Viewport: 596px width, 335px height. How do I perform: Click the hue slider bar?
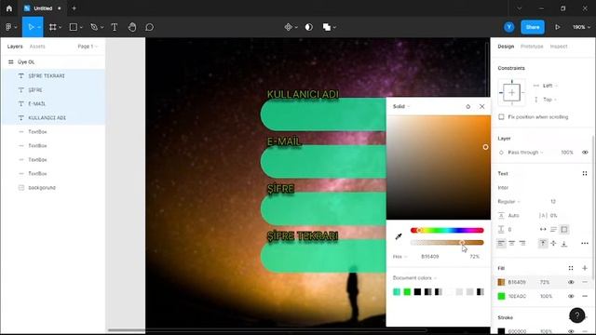pos(447,230)
